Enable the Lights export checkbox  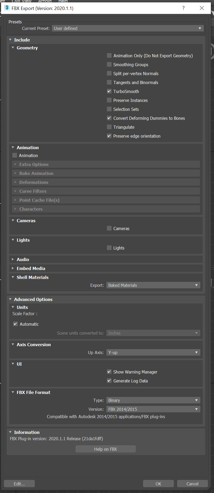click(109, 248)
